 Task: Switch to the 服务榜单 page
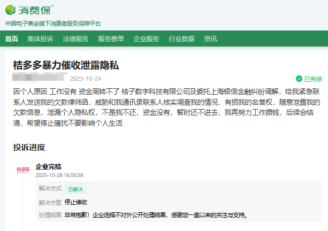111,38
